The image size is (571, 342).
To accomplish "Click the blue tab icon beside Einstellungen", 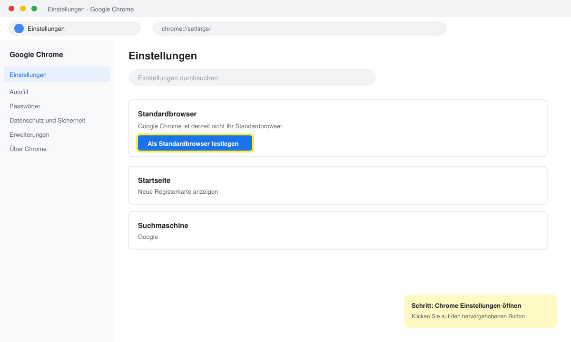I will point(19,28).
